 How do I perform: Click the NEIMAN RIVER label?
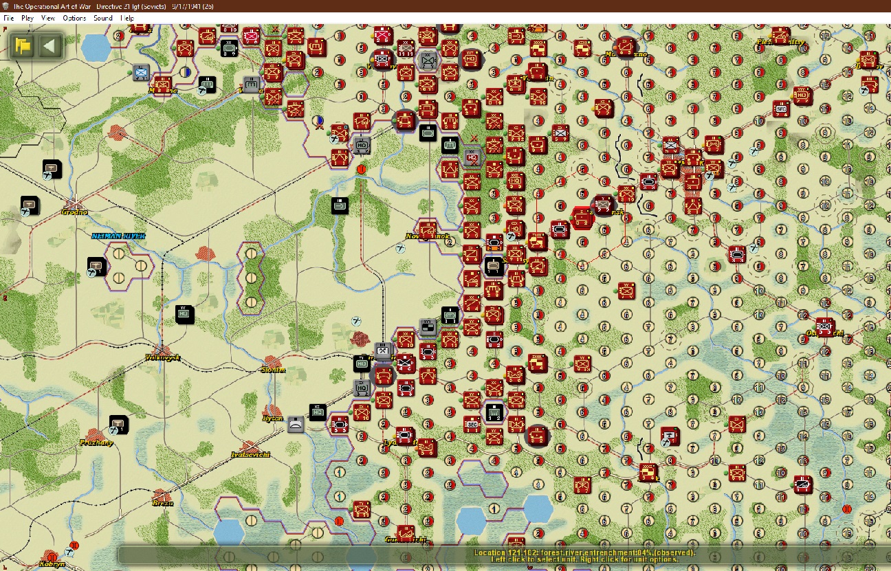pyautogui.click(x=118, y=236)
